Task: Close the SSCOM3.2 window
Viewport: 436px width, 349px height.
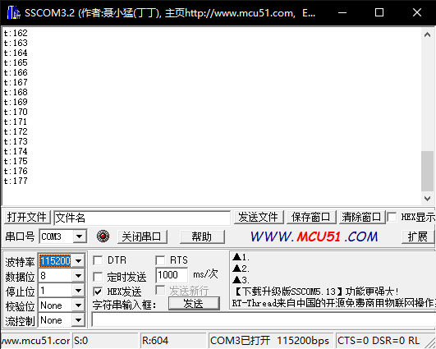Action: [x=417, y=12]
